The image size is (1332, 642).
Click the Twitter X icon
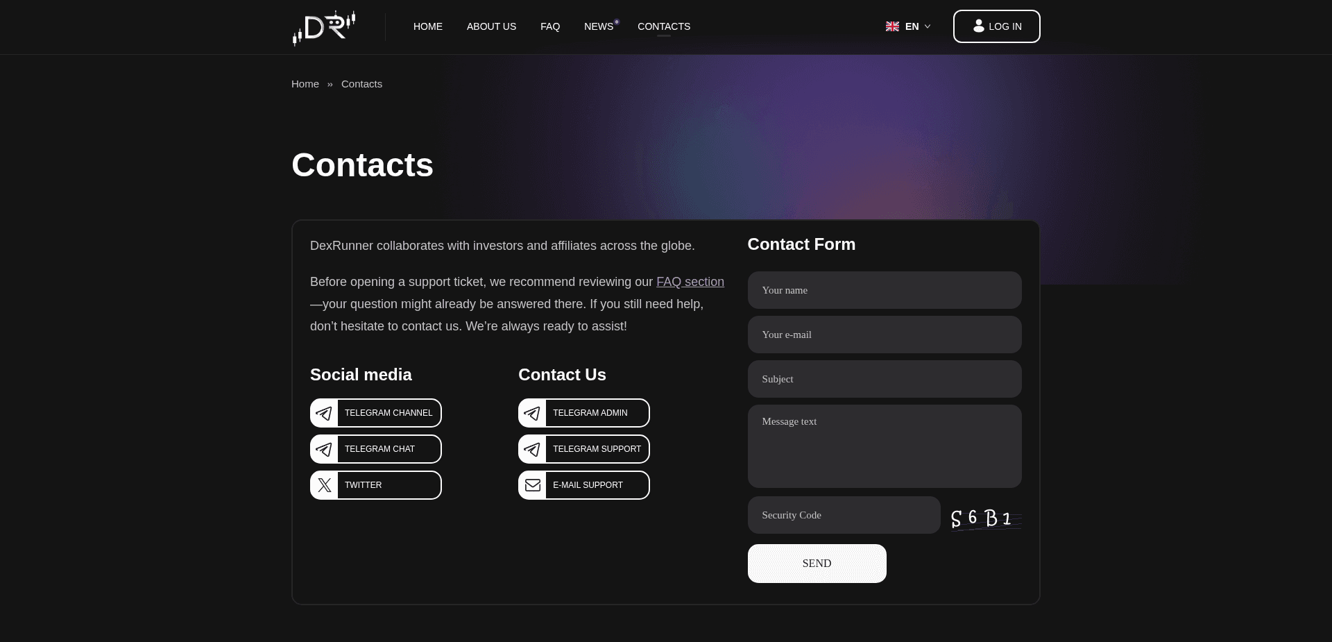click(x=323, y=484)
